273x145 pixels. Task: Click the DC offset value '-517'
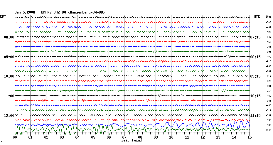pos(269,76)
